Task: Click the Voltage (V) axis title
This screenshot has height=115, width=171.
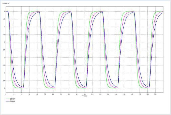Action: [6, 3]
